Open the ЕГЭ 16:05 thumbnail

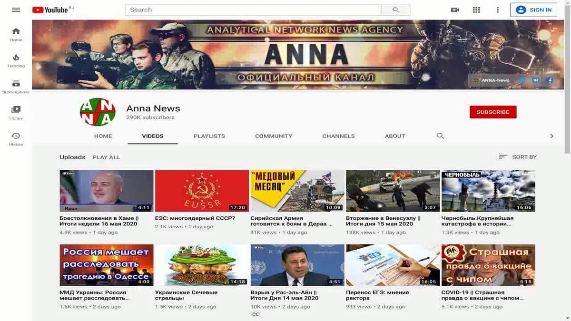click(x=393, y=265)
